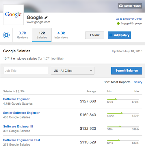Click the $113,529 average salary
Screen dimensions: 145x148
[x=88, y=142]
